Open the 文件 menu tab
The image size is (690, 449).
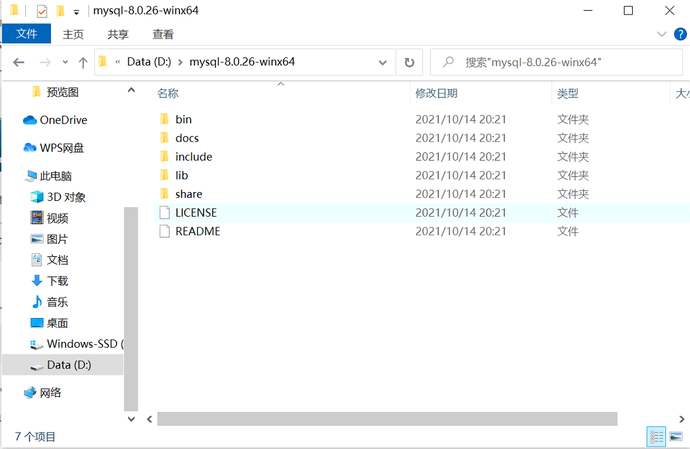26,33
